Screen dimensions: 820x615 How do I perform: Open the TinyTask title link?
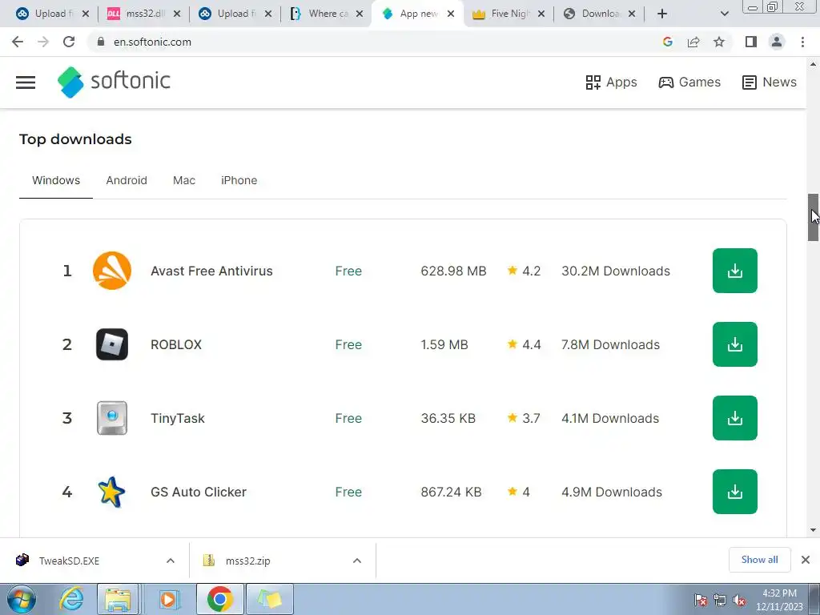click(x=178, y=418)
